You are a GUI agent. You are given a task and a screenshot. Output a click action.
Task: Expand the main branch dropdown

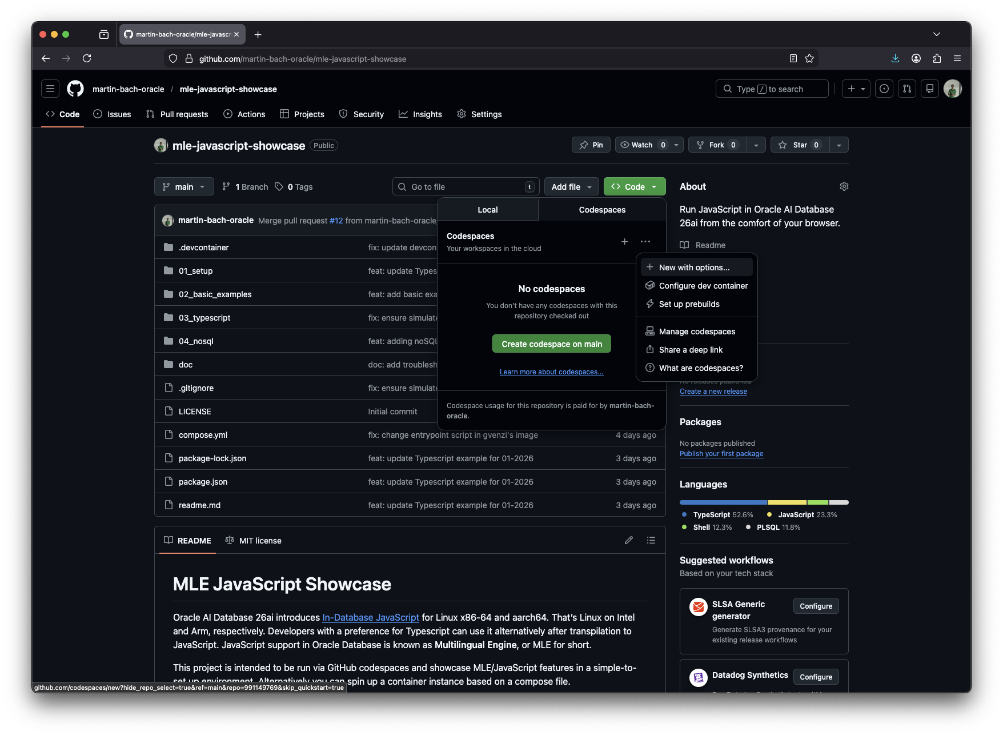pyautogui.click(x=184, y=187)
